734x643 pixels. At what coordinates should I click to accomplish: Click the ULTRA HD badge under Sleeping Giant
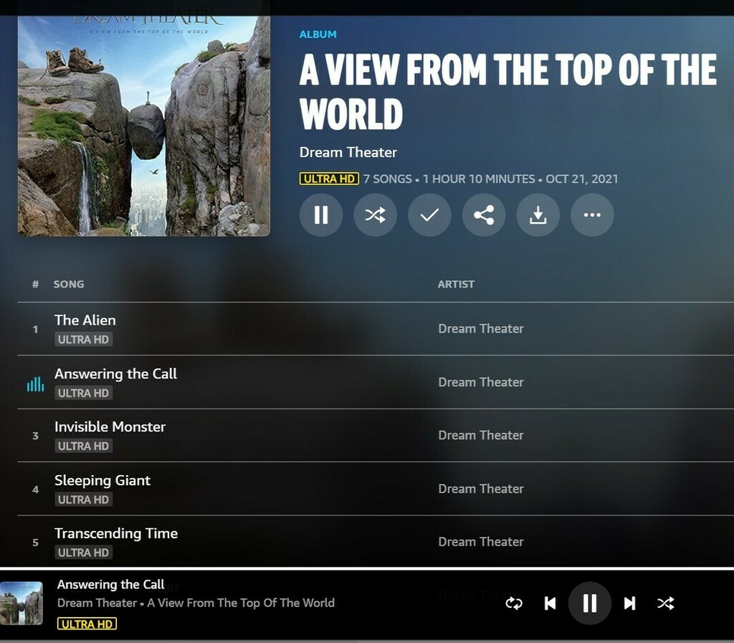pyautogui.click(x=83, y=500)
